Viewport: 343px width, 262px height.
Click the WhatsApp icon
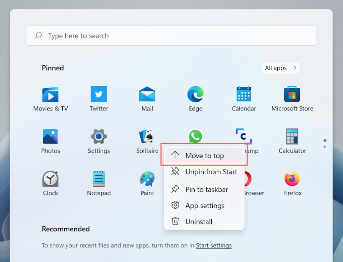click(x=195, y=136)
